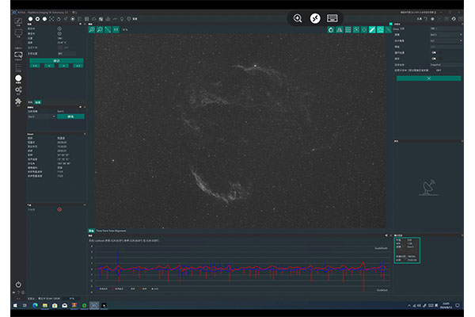Click the zoom-in magnifier in image toolbar

(x=92, y=29)
